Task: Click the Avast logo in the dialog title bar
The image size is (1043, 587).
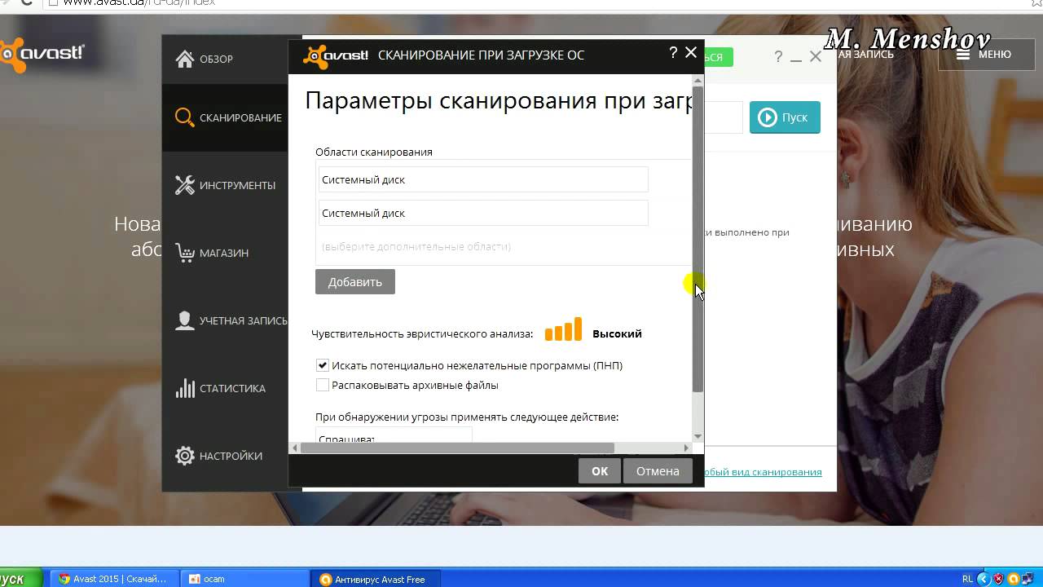Action: 336,55
